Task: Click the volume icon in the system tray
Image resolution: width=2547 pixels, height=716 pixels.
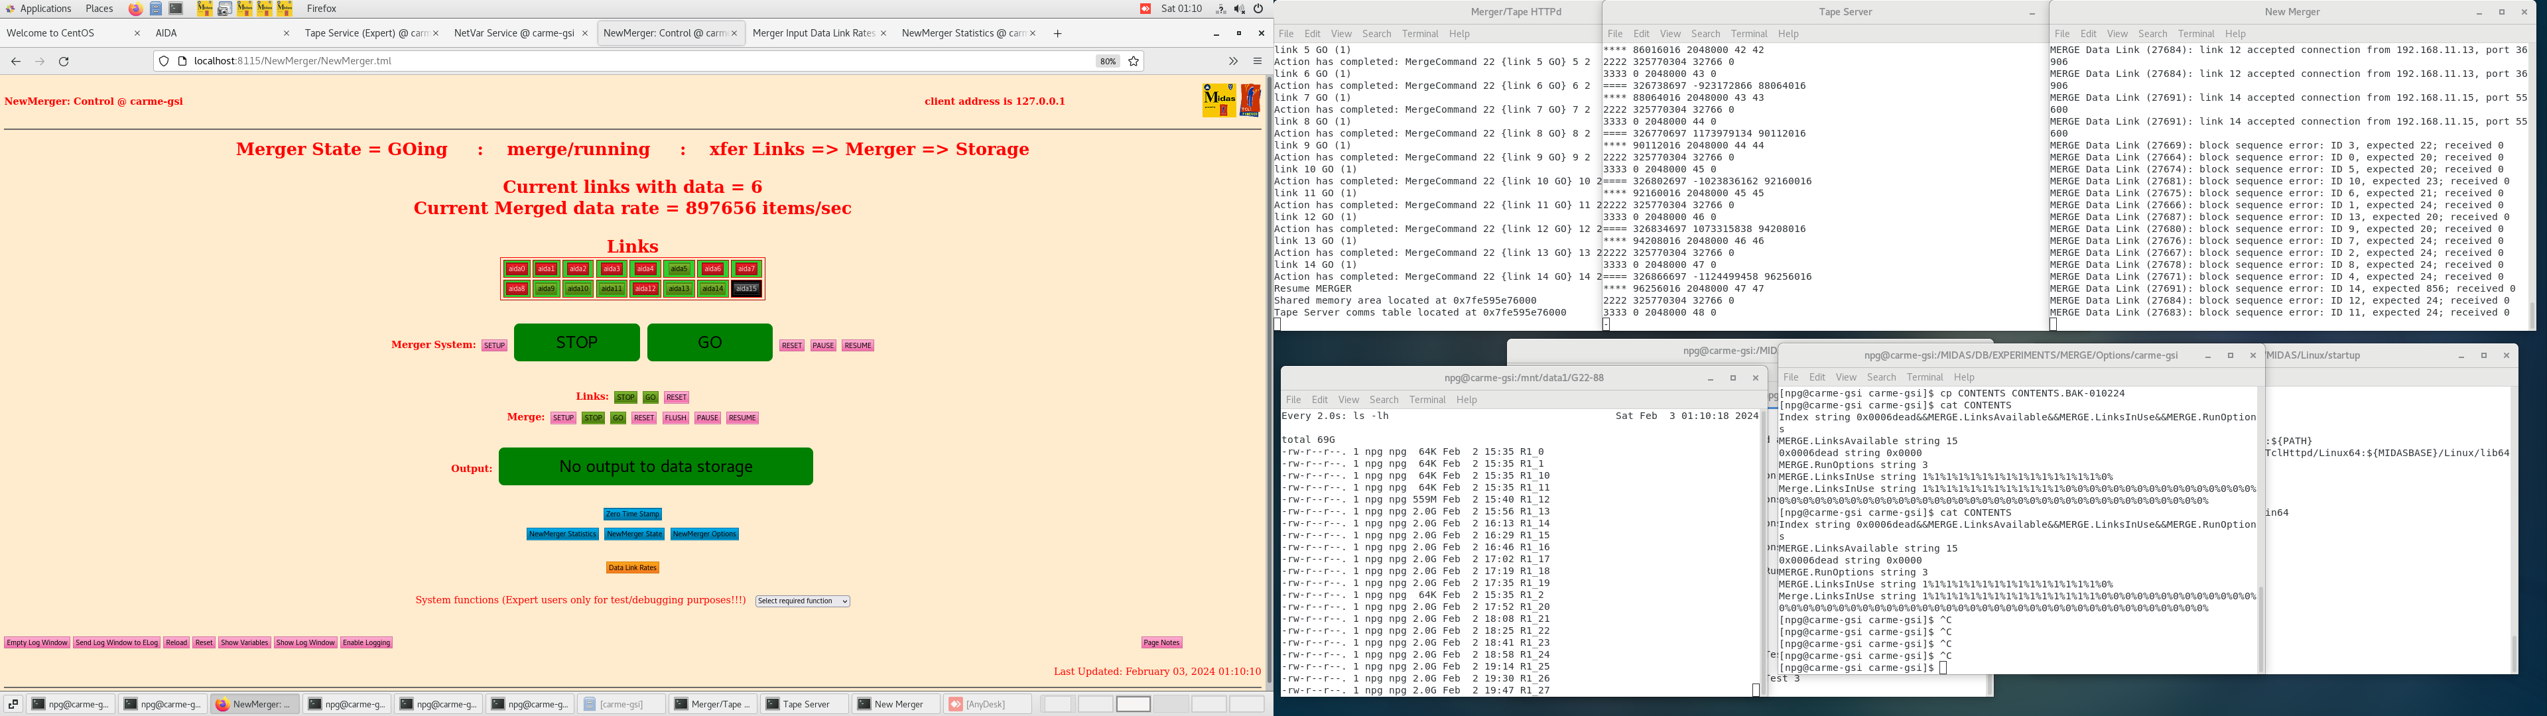Action: [x=1239, y=9]
